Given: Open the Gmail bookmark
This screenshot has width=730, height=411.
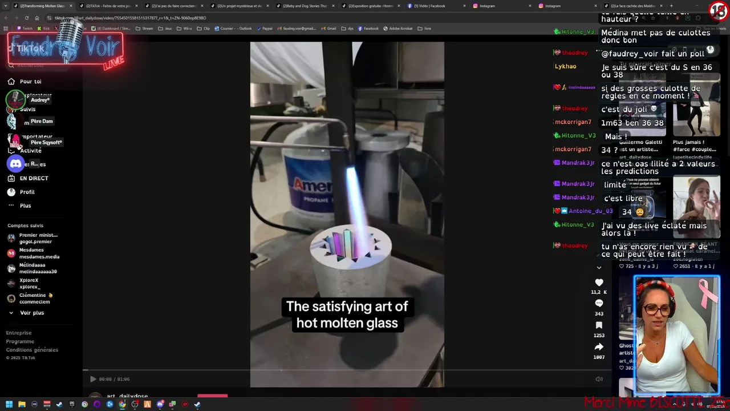Looking at the screenshot, I should click(328, 29).
